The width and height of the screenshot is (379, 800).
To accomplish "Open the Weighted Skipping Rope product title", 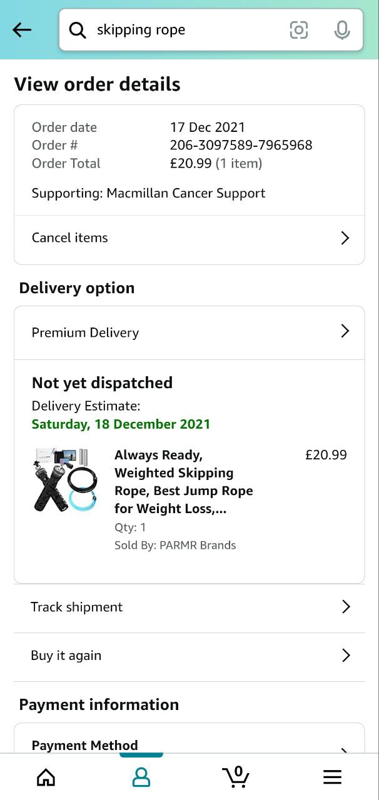I will (184, 482).
